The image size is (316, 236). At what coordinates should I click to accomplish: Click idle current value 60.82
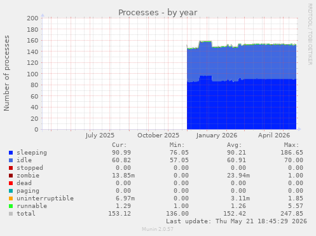(x=121, y=160)
